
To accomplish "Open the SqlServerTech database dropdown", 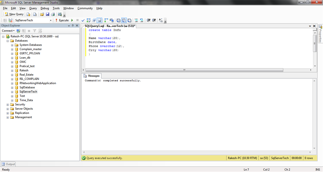I will pyautogui.click(x=51, y=20).
